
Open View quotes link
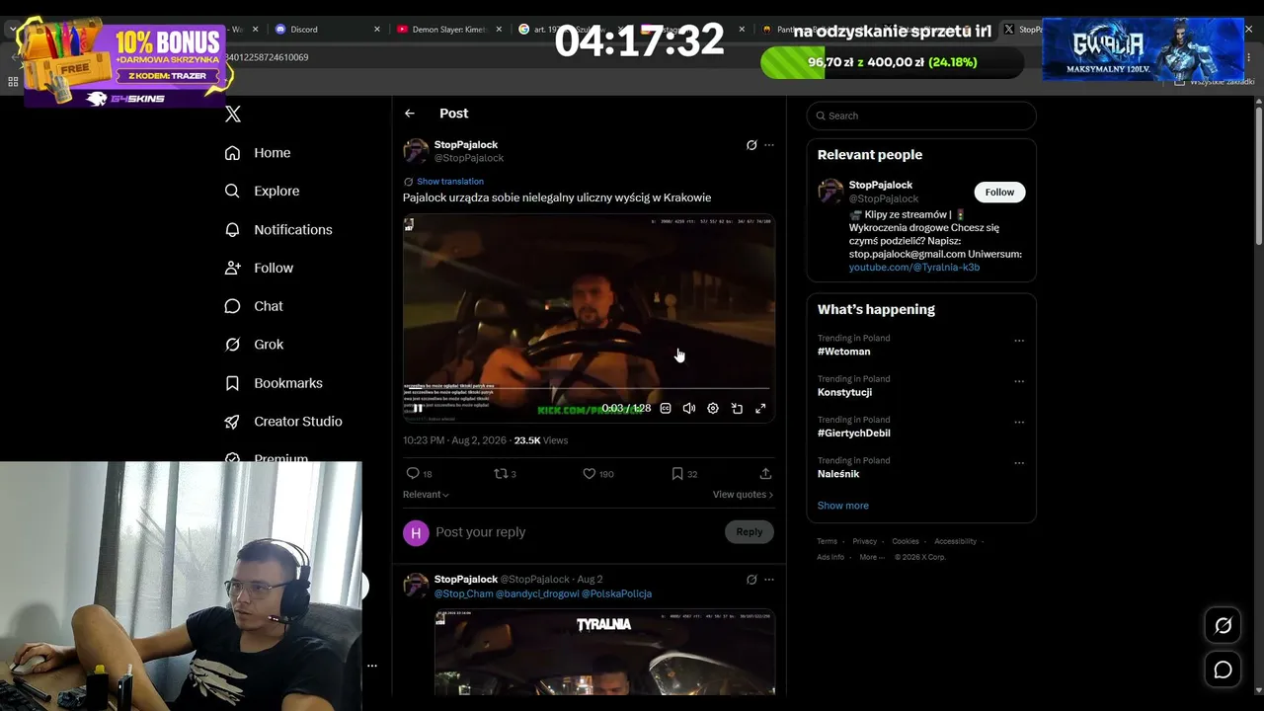click(743, 495)
